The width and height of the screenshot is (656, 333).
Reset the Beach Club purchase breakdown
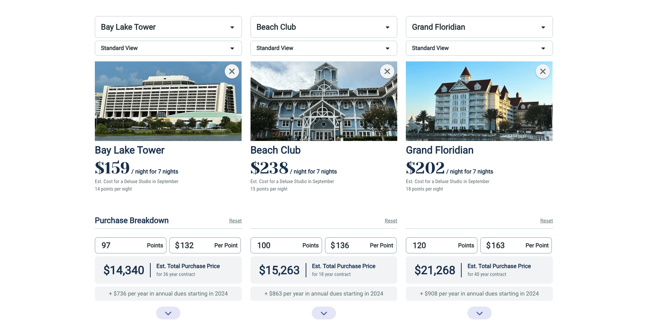coord(391,221)
